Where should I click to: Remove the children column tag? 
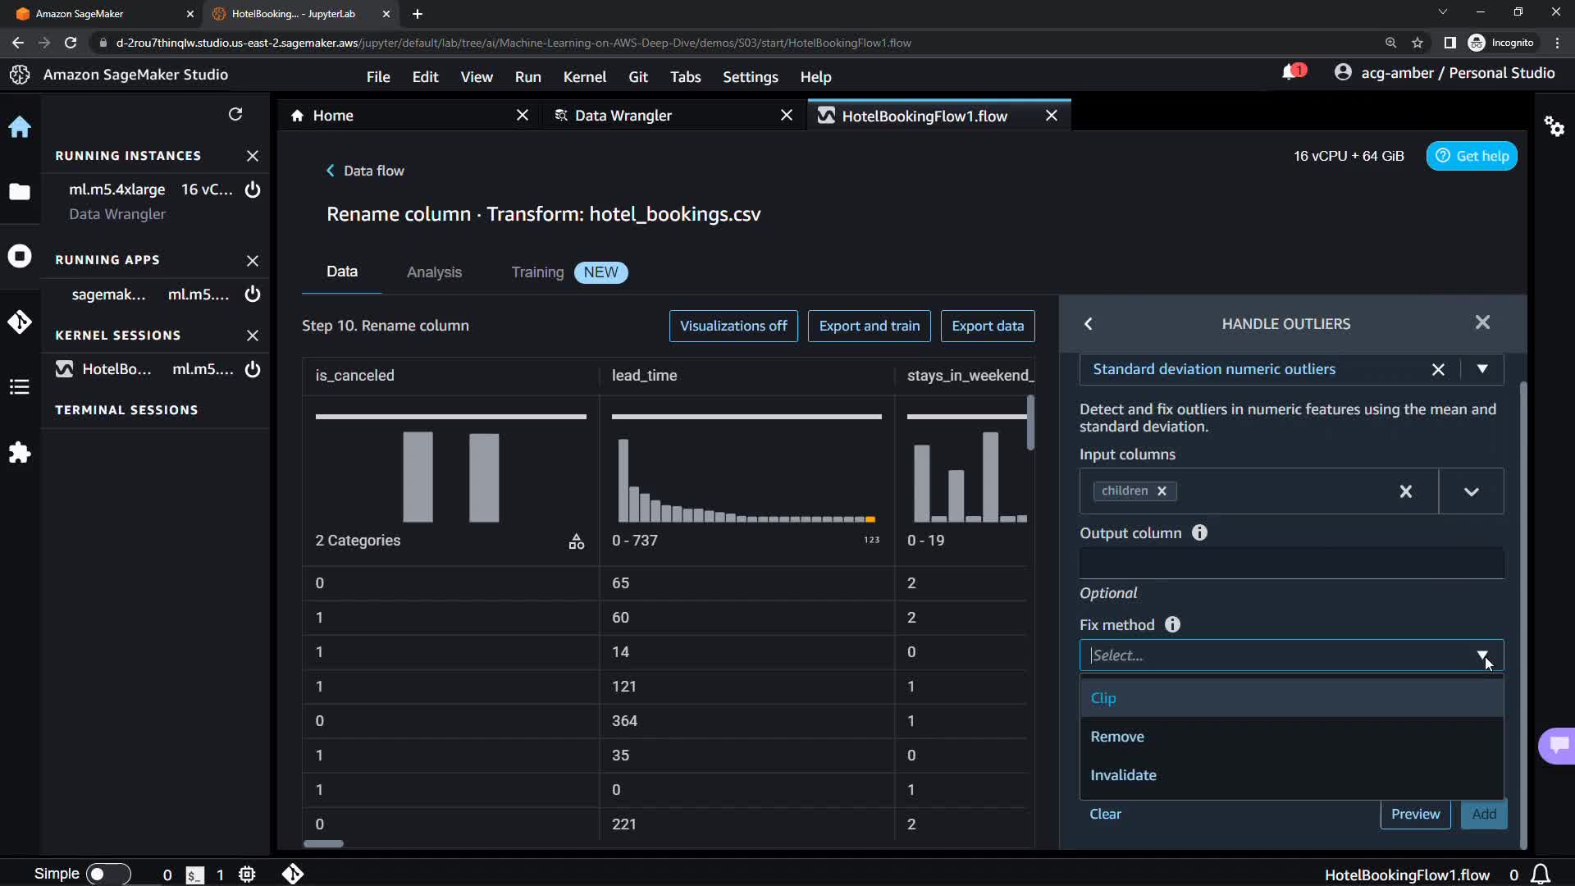coord(1162,491)
